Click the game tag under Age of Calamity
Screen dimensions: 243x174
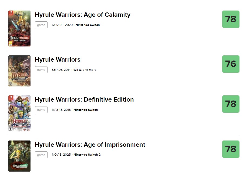click(41, 25)
